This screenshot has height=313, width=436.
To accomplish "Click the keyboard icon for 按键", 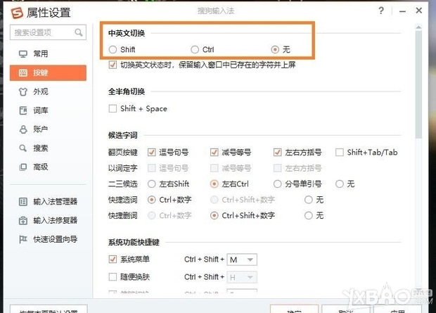I will click(23, 73).
